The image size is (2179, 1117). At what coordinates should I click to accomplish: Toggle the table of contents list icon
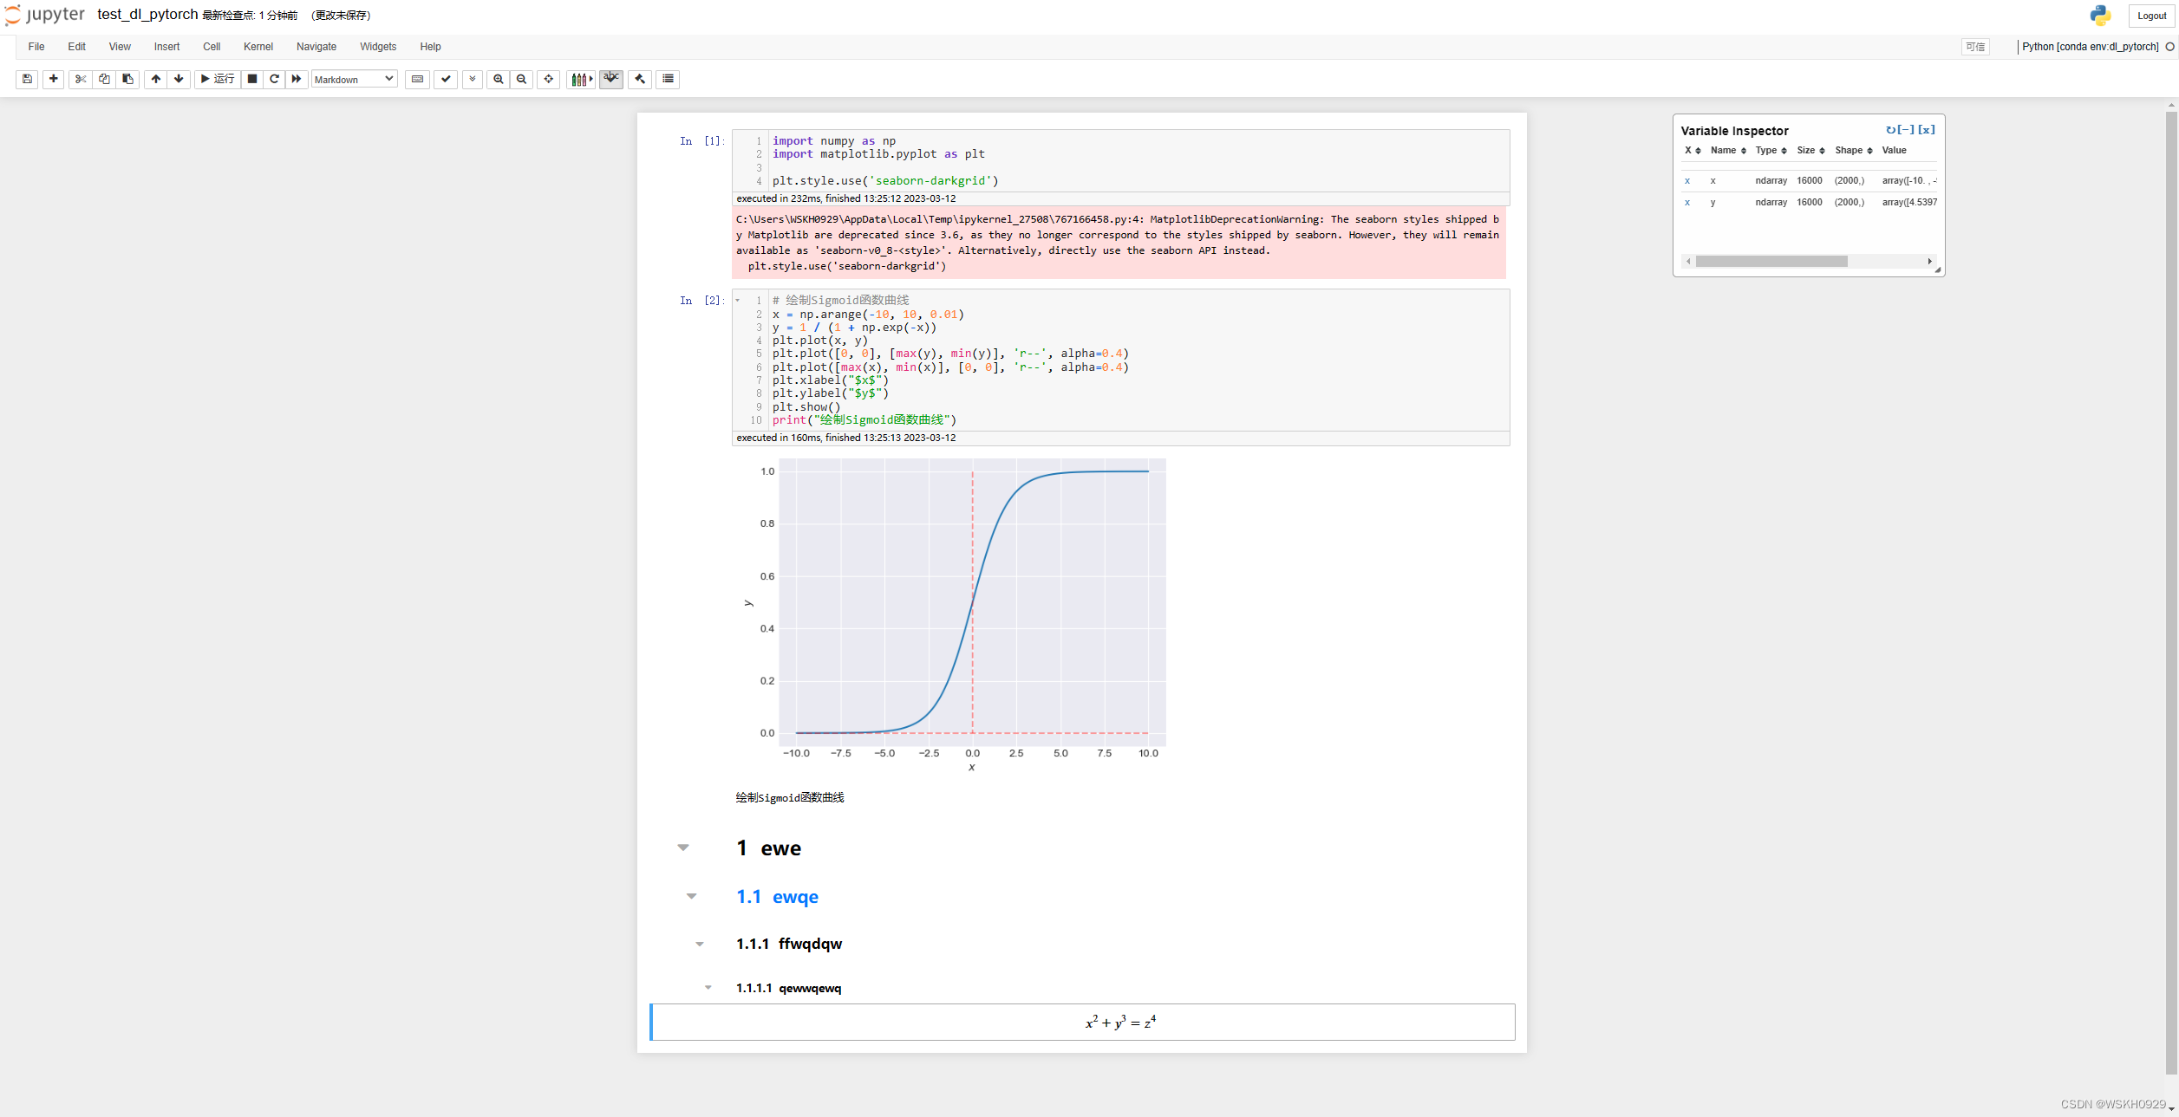click(x=668, y=79)
